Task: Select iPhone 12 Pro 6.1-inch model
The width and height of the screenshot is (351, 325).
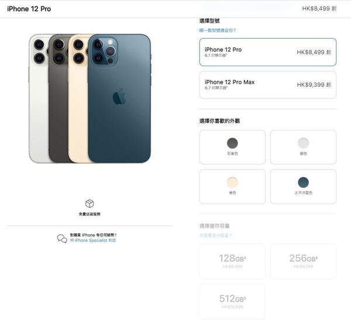Action: pyautogui.click(x=268, y=52)
